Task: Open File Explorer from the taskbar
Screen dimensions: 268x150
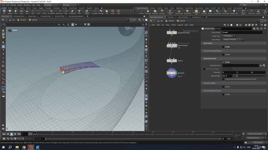Action: 17,147
